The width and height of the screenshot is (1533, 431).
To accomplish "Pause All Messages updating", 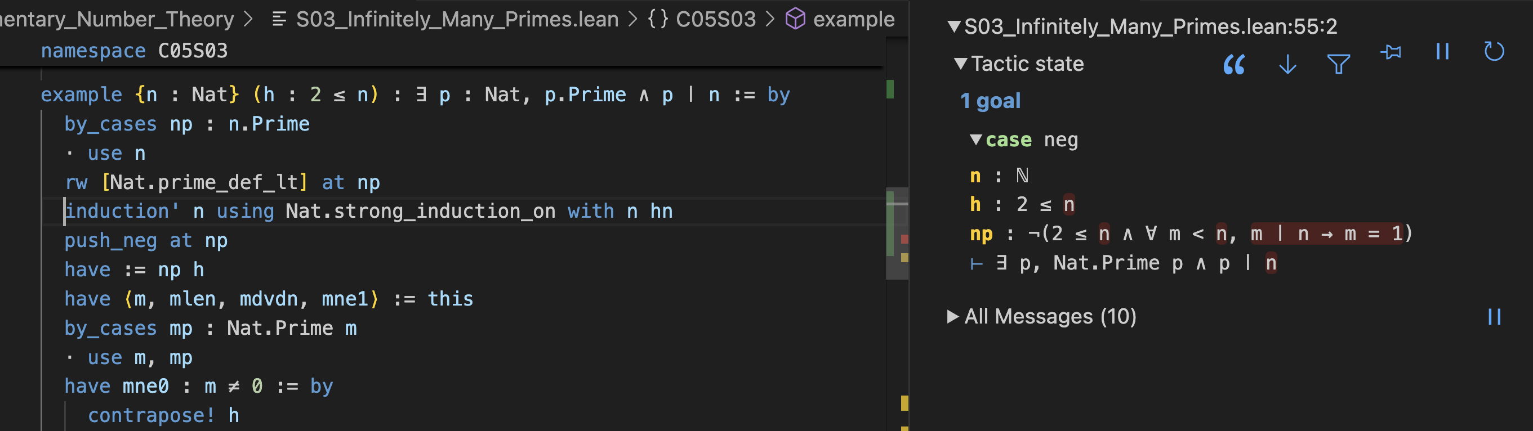I will 1494,317.
